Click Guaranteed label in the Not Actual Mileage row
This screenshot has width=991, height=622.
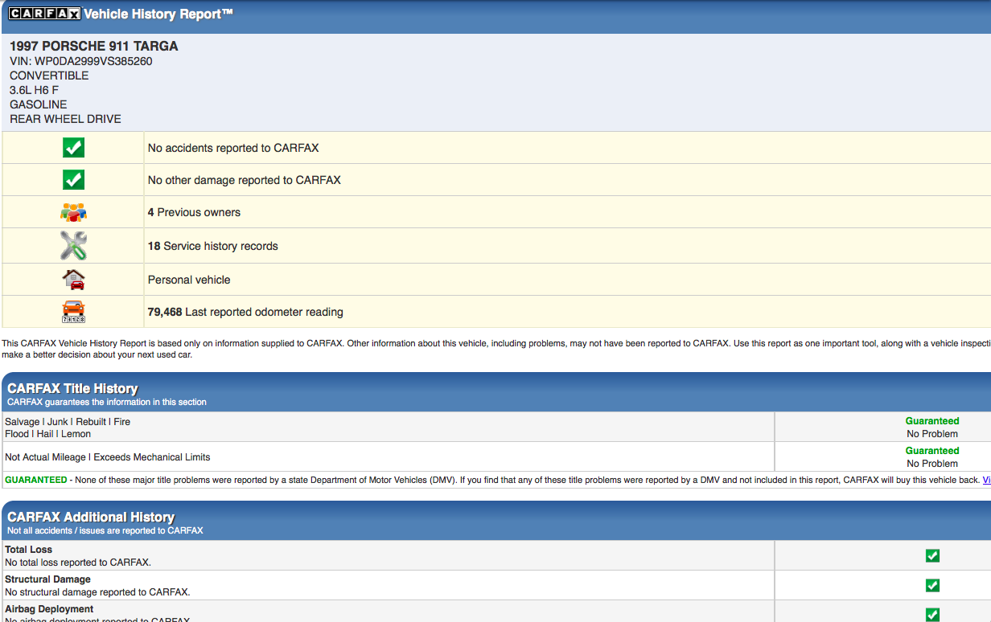(932, 451)
